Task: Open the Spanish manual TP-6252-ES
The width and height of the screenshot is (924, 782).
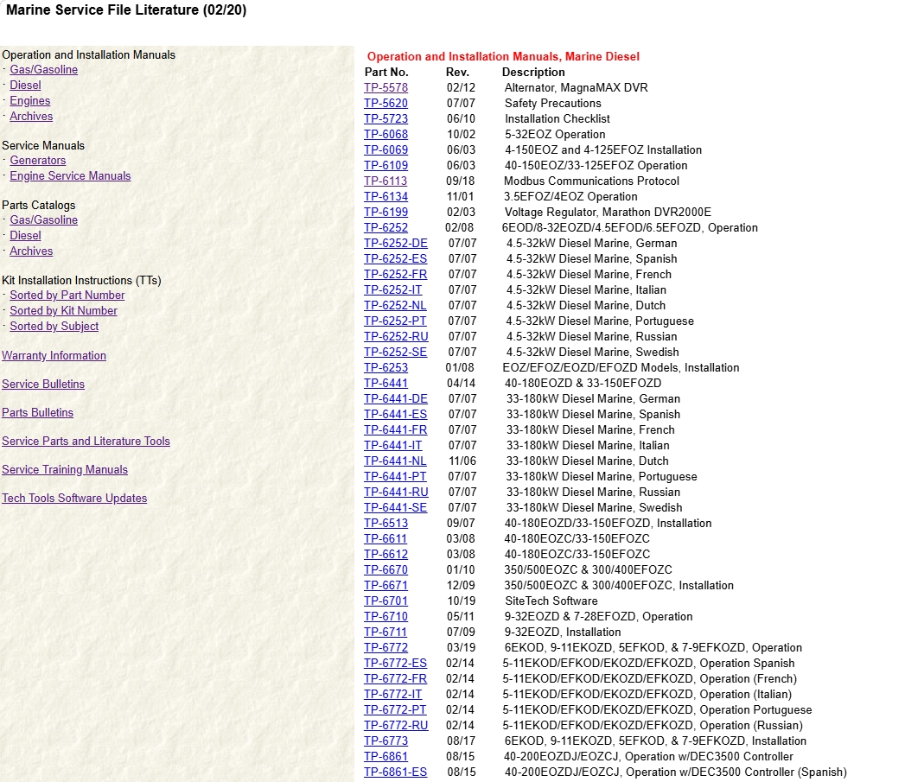Action: point(395,259)
